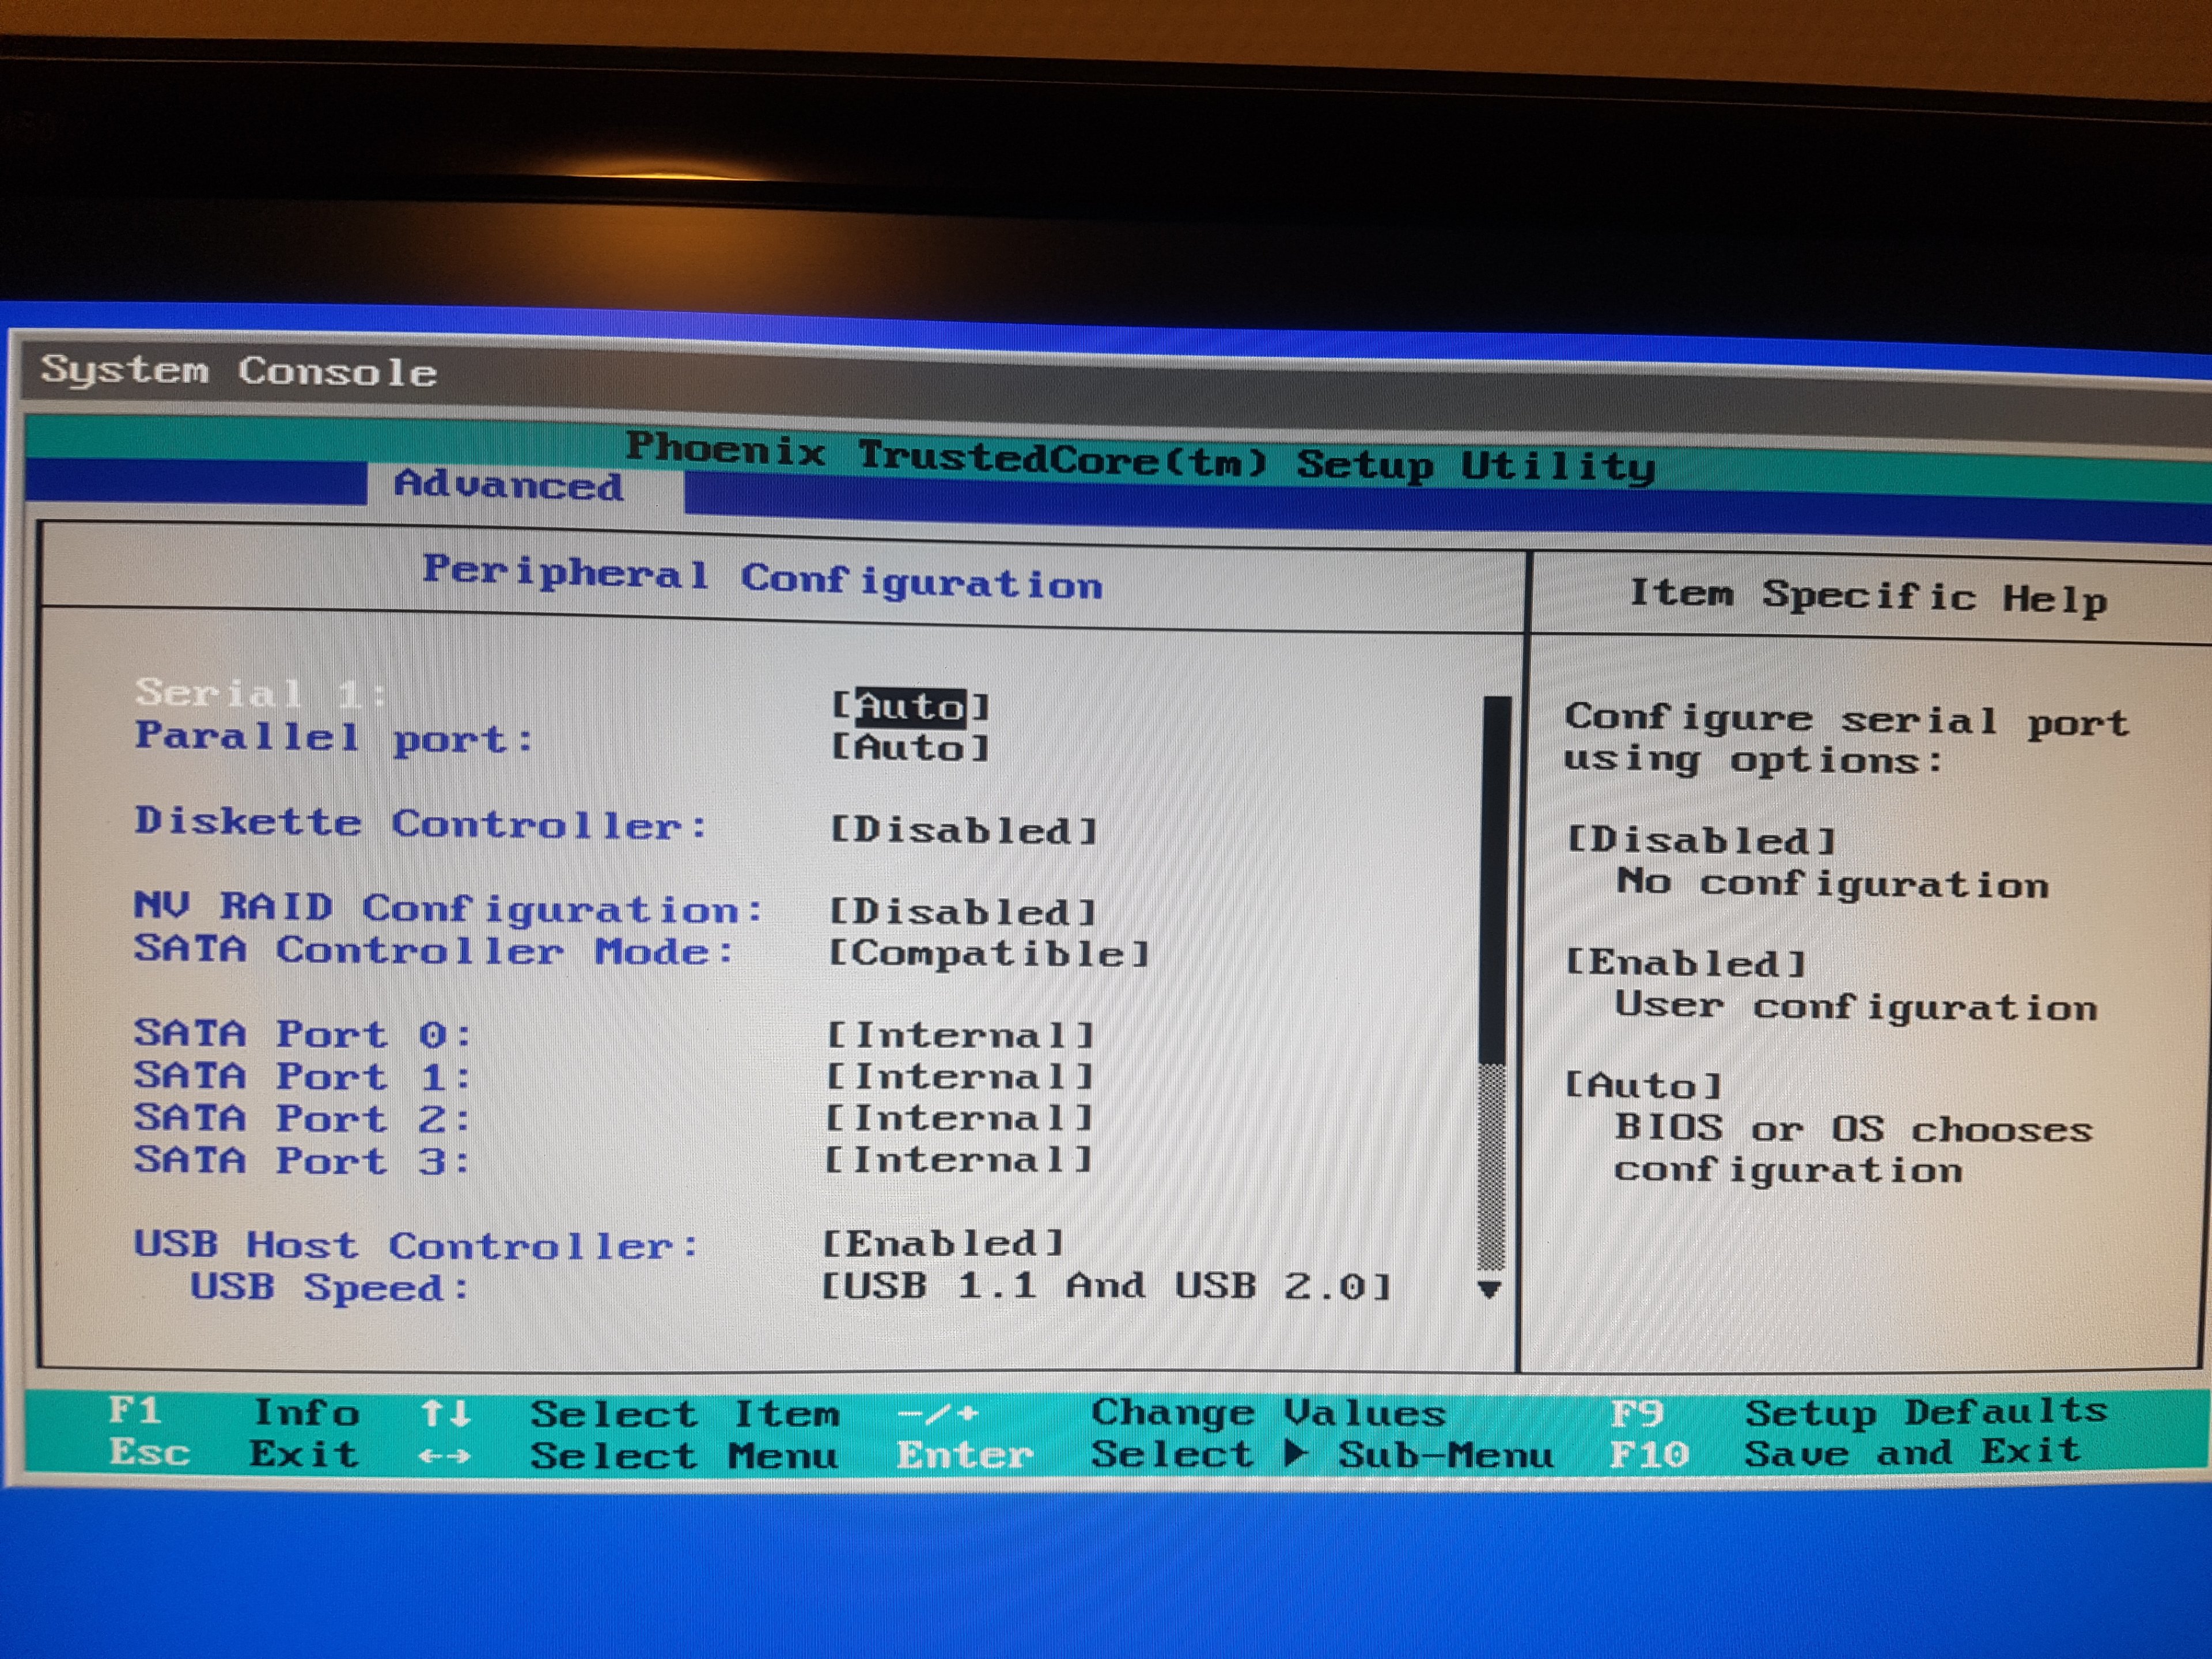Select SATA Controller Mode Compatible value
This screenshot has width=2212, height=1659.
coord(990,953)
